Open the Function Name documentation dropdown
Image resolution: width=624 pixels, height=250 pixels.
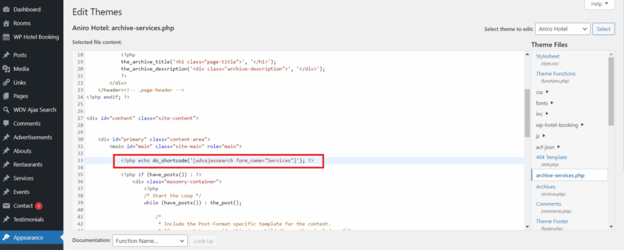point(149,241)
